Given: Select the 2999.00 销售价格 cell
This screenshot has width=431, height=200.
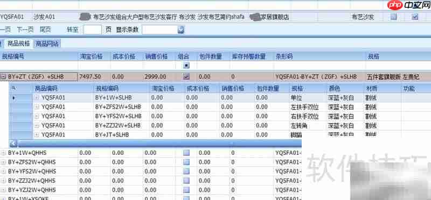Looking at the screenshot, I should point(159,77).
